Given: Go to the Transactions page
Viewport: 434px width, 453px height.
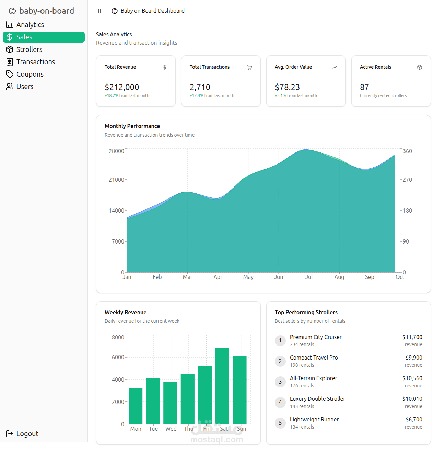Looking at the screenshot, I should (x=36, y=62).
